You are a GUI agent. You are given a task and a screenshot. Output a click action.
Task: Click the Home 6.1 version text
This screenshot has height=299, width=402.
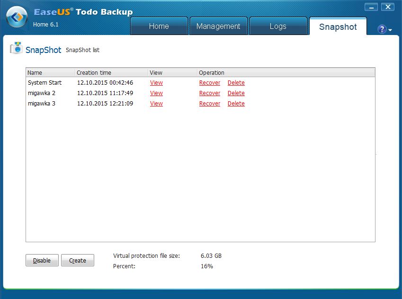(x=45, y=25)
